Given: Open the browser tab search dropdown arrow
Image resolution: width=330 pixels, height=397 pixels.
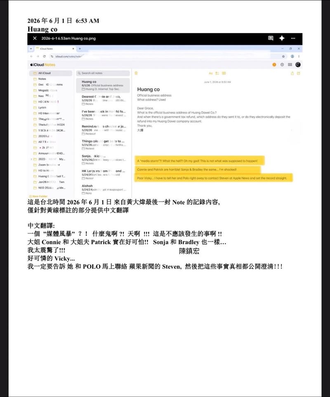Looking at the screenshot, I should (31, 49).
